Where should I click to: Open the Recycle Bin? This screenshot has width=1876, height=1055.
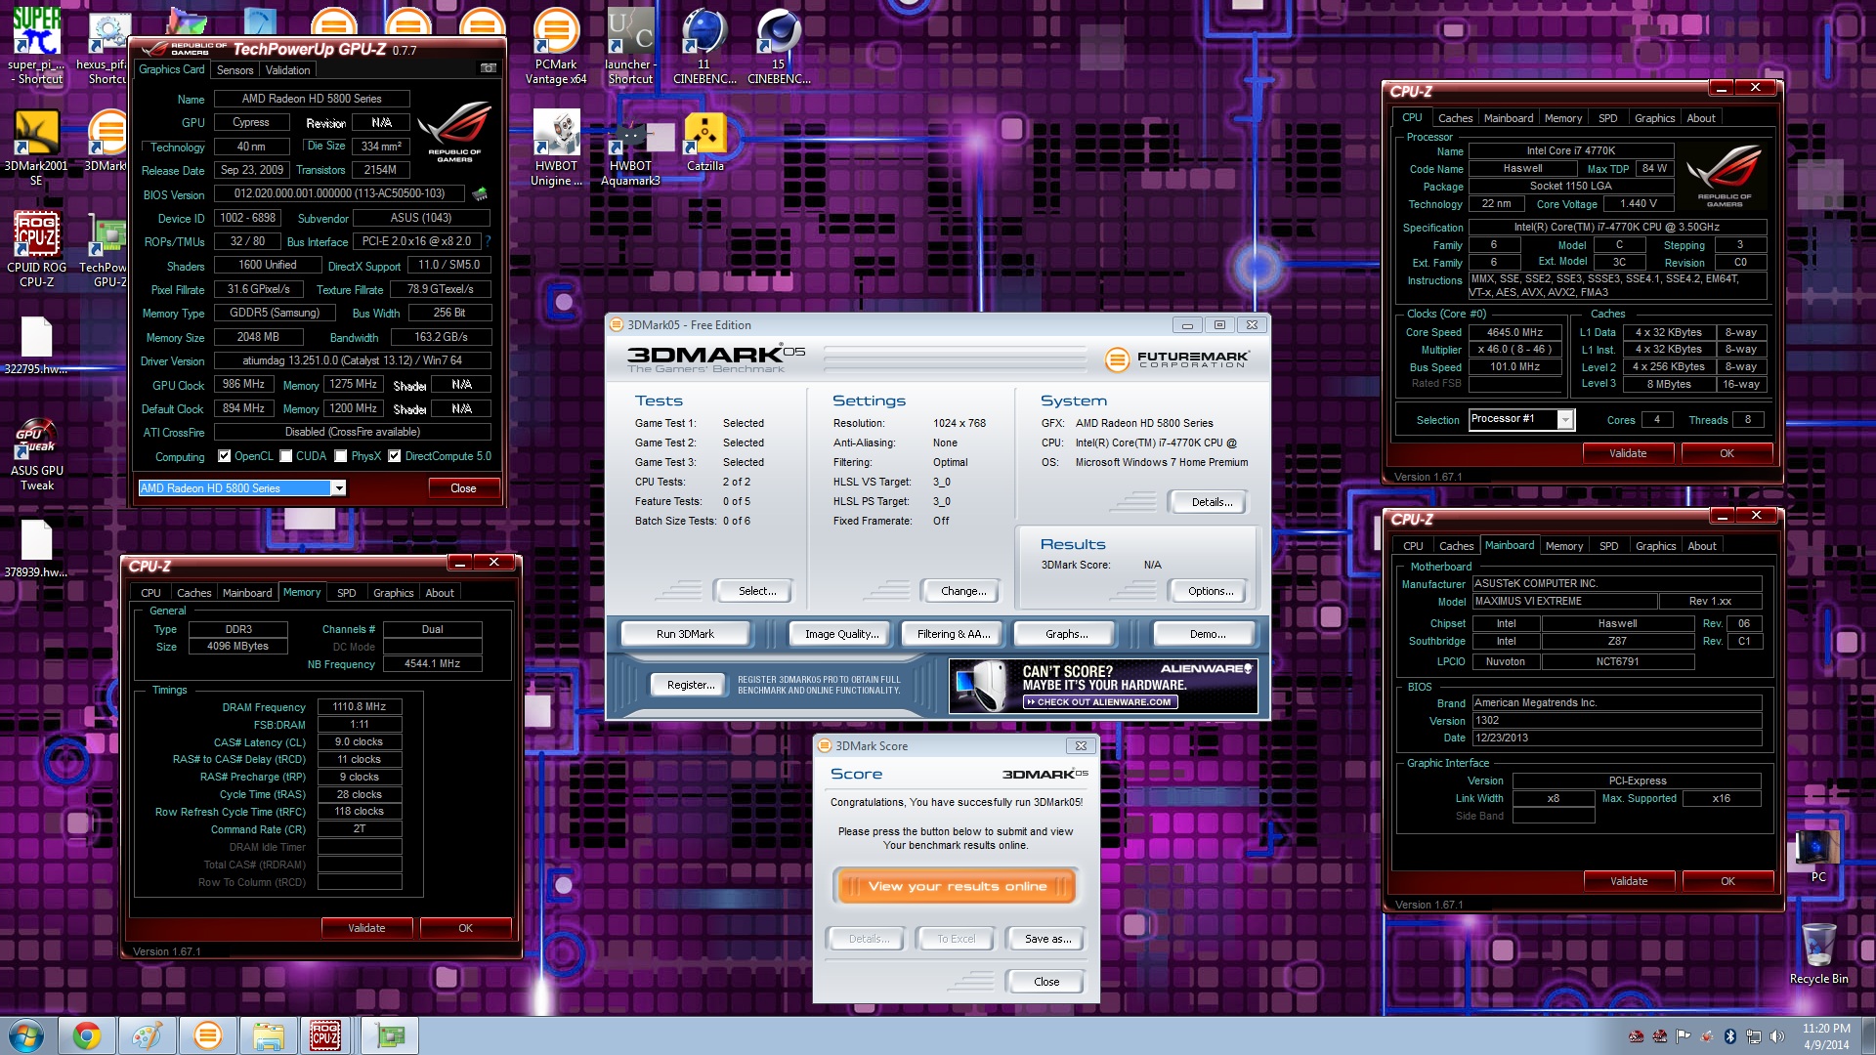pyautogui.click(x=1818, y=952)
